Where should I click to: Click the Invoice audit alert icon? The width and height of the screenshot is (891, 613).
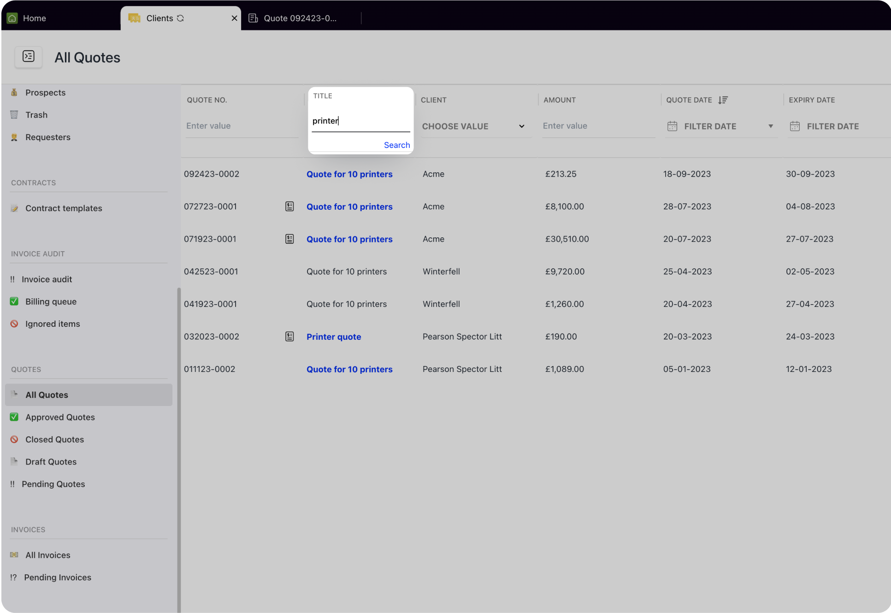tap(12, 279)
